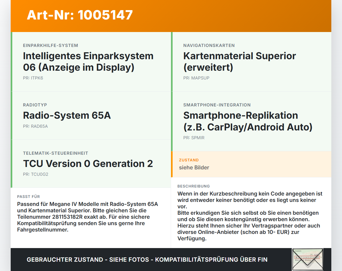Click the TELEMATIK-STEUEREINHEIT category label
The width and height of the screenshot is (342, 271).
click(x=56, y=153)
